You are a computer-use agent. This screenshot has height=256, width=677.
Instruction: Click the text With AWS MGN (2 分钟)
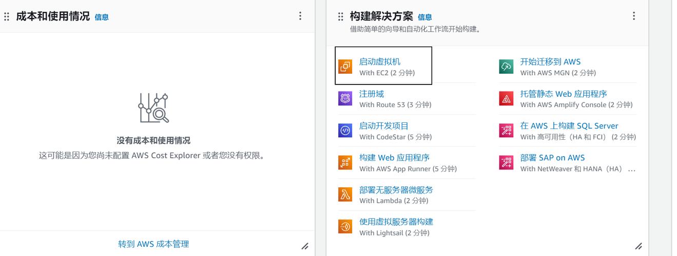pos(558,73)
